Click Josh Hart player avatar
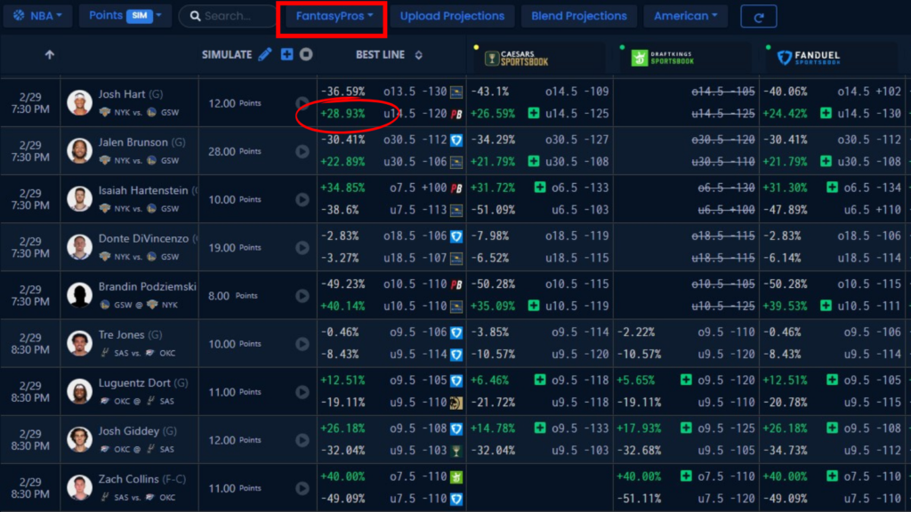 tap(79, 103)
